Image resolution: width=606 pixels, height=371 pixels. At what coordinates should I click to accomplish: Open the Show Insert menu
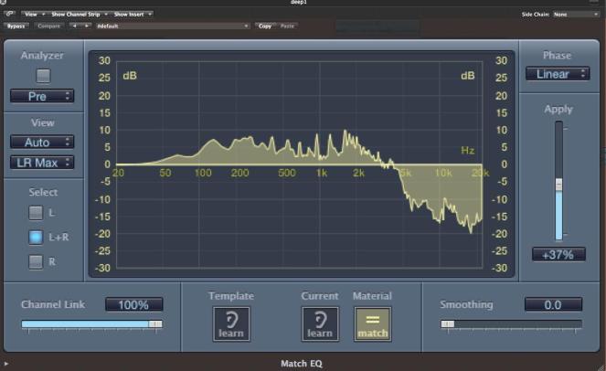point(133,15)
